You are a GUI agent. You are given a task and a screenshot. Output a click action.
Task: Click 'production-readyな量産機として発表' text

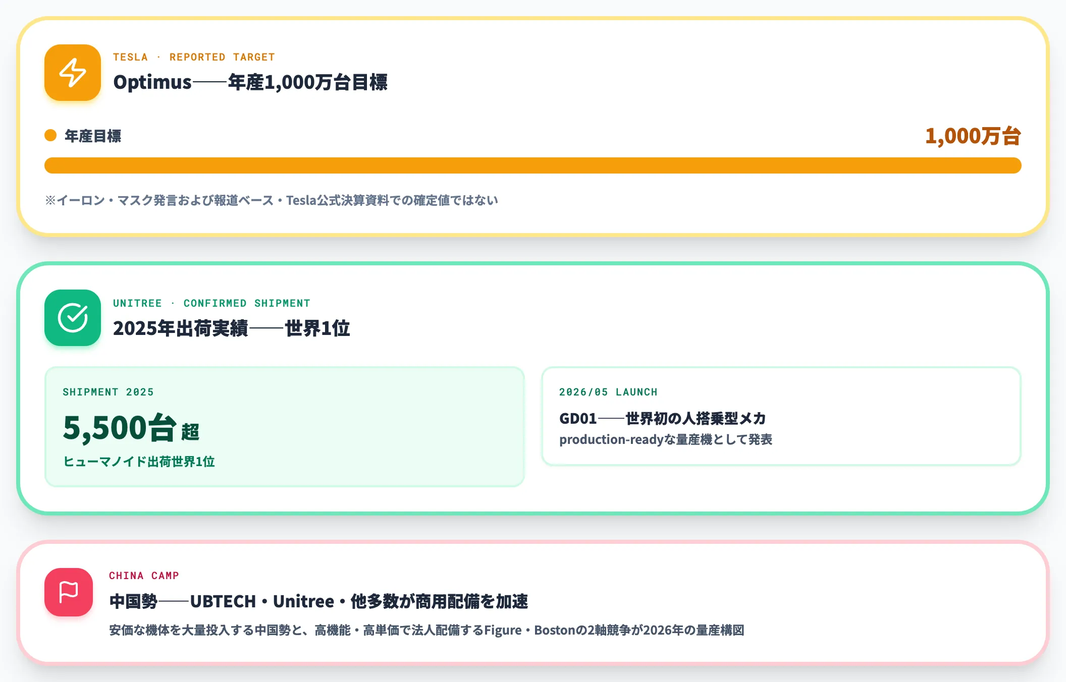coord(666,439)
